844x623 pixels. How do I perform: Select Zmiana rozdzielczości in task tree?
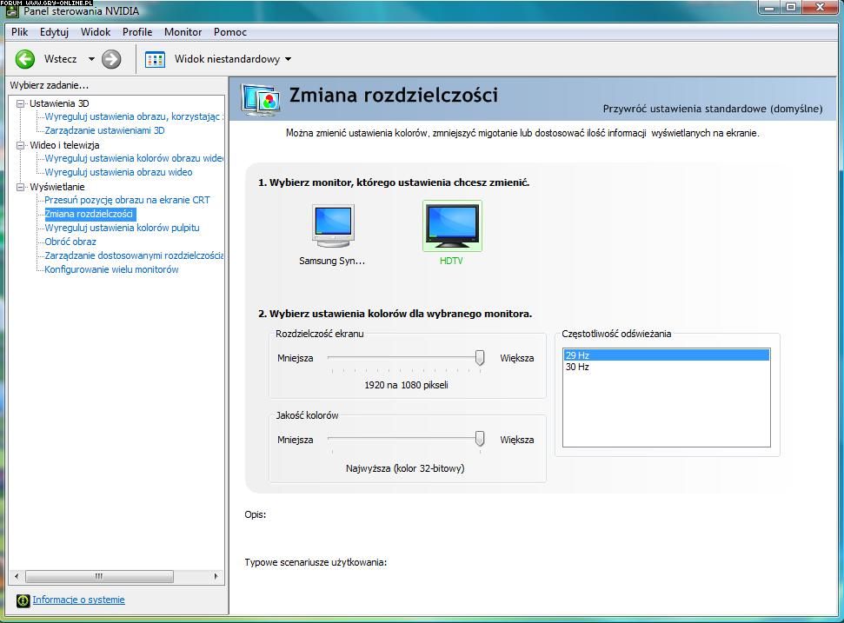[x=89, y=214]
